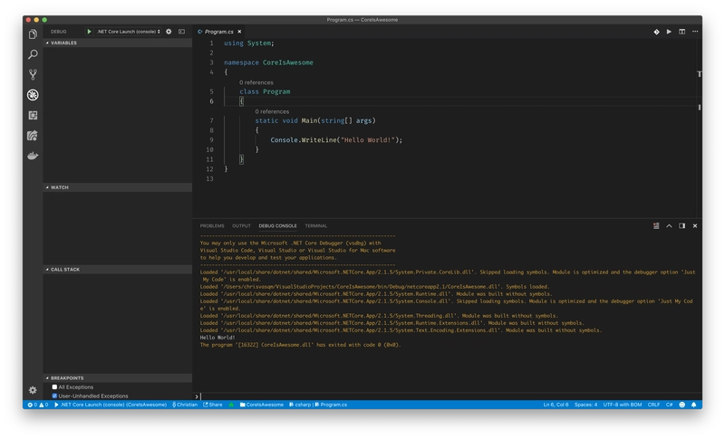Click the green flame icon in status bar
Image resolution: width=725 pixels, height=439 pixels.
click(231, 405)
